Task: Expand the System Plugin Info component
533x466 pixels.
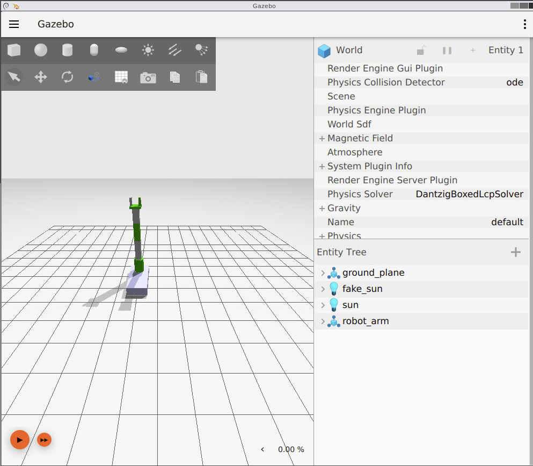Action: tap(322, 167)
